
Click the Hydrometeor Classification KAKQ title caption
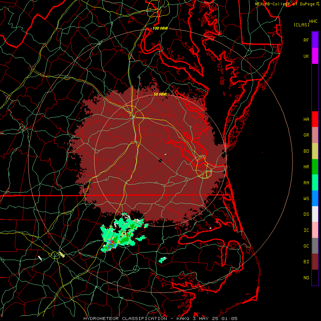click(x=160, y=319)
